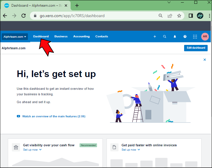Click the plus create-new icon
Viewport: 212px width, 168px height.
pos(155,36)
